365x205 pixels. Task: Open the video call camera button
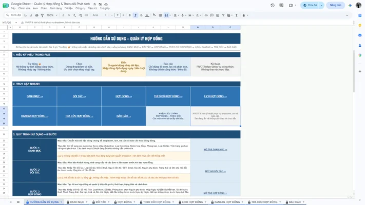292,5
